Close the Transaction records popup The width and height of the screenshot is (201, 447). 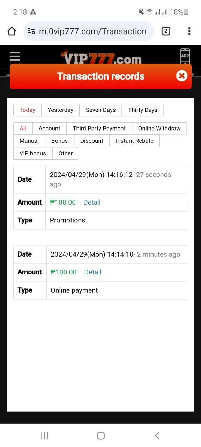pos(182,76)
